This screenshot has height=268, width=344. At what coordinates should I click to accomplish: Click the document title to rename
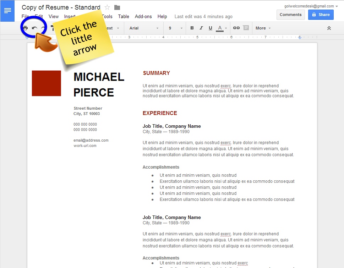pos(61,7)
